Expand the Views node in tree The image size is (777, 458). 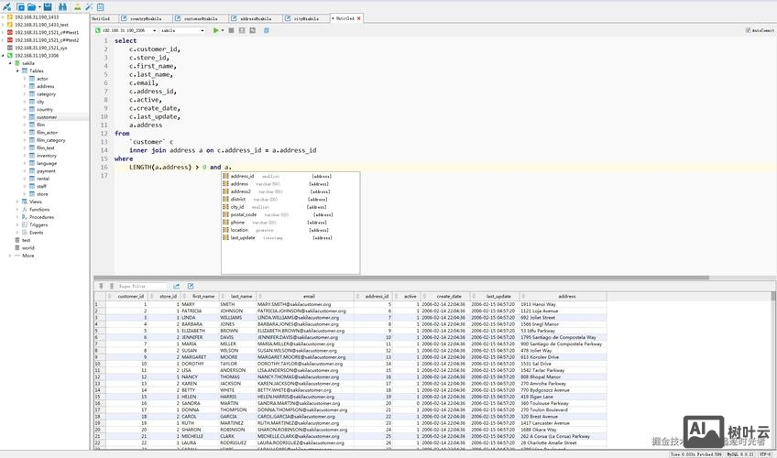pos(16,202)
